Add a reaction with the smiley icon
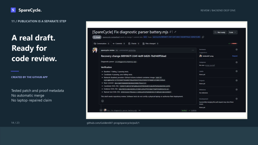The image size is (258, 145). (102, 101)
